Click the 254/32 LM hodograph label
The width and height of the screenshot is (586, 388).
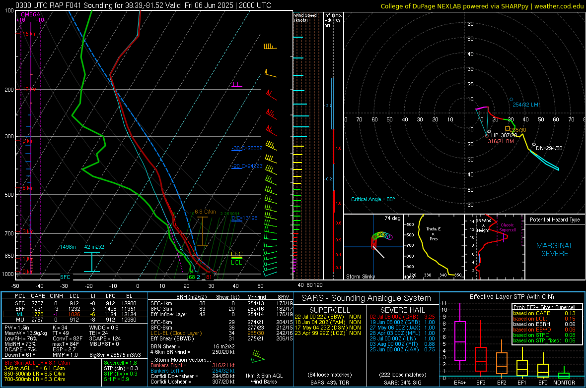(525, 105)
